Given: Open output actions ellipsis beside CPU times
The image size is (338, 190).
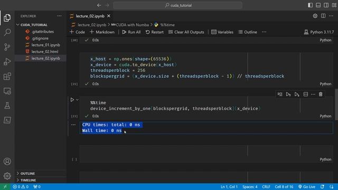Looking at the screenshot, I should (73, 125).
